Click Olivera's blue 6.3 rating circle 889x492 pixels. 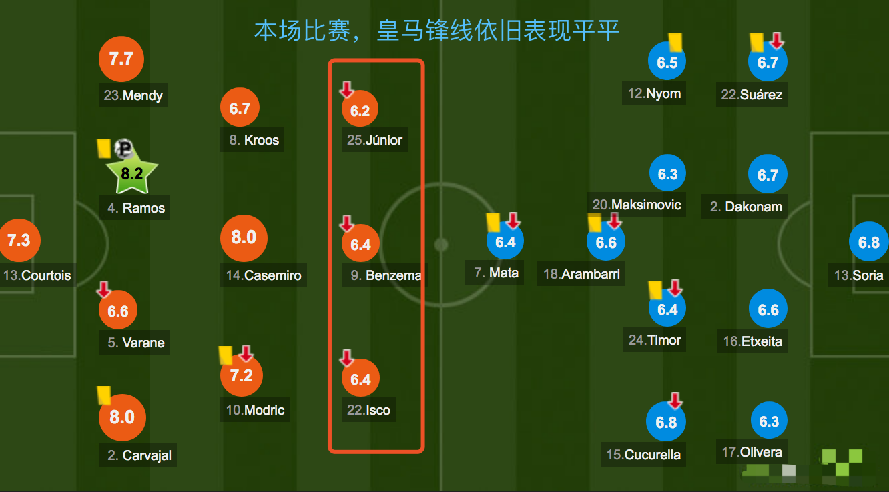click(x=769, y=421)
